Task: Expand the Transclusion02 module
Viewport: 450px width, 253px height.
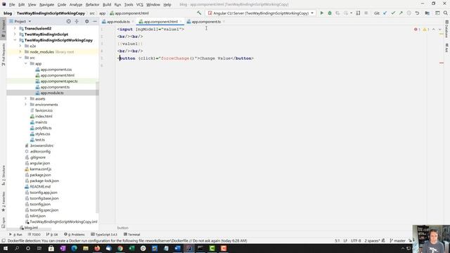Action: click(15, 28)
